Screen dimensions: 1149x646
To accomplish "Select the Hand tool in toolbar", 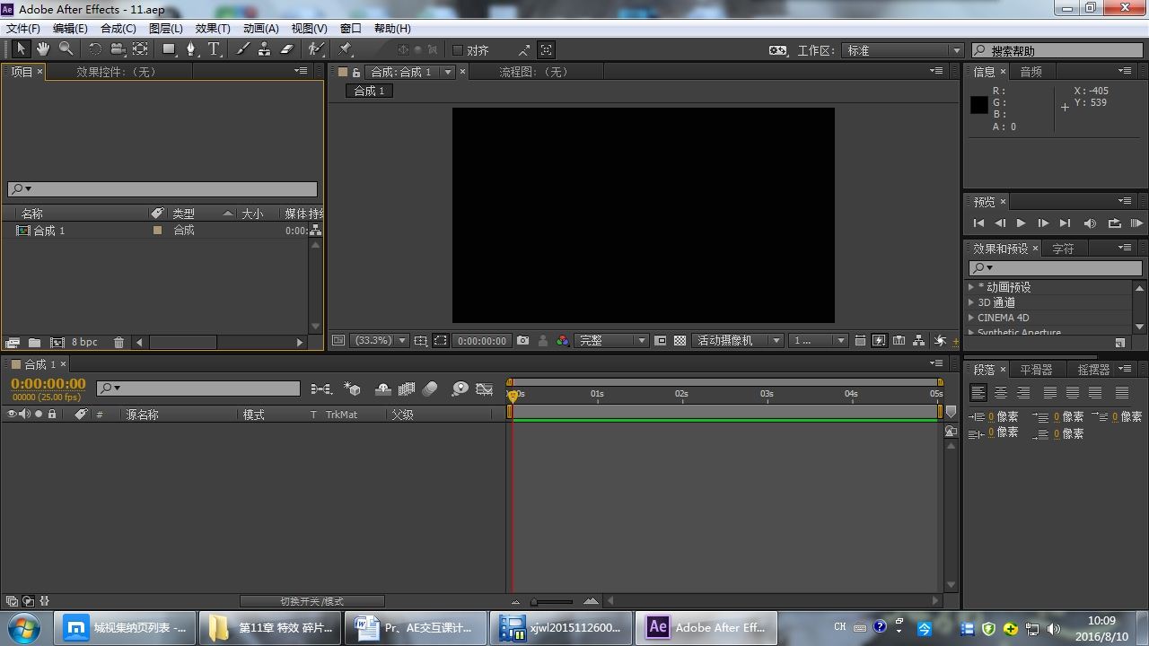I will pyautogui.click(x=42, y=49).
